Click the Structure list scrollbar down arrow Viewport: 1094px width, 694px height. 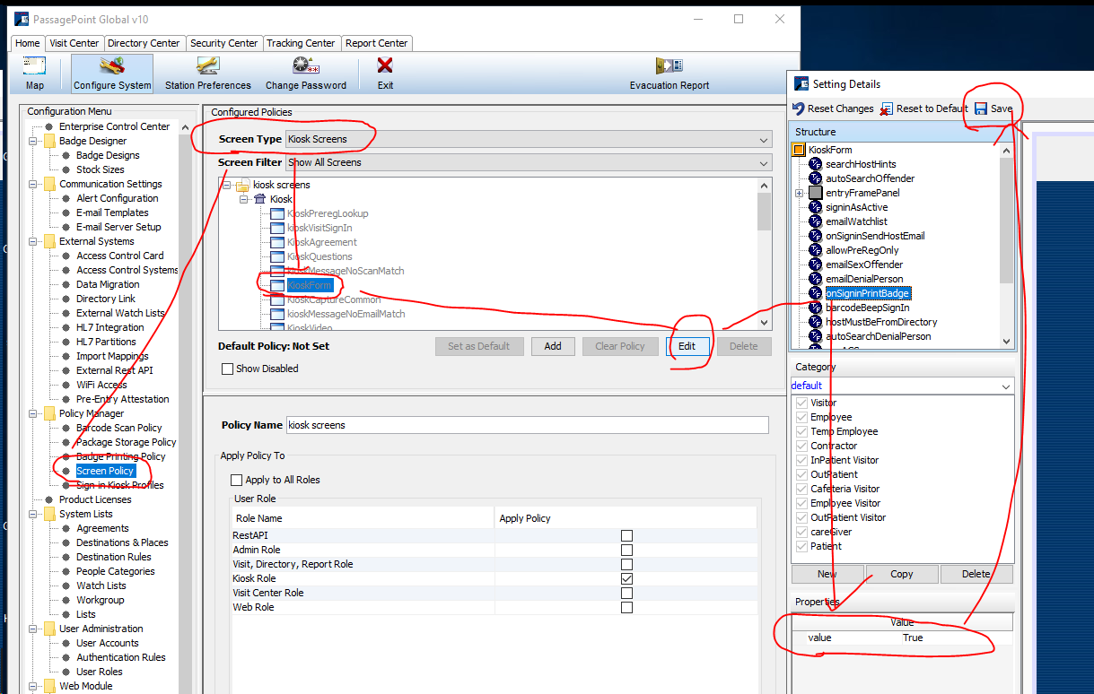point(1006,342)
